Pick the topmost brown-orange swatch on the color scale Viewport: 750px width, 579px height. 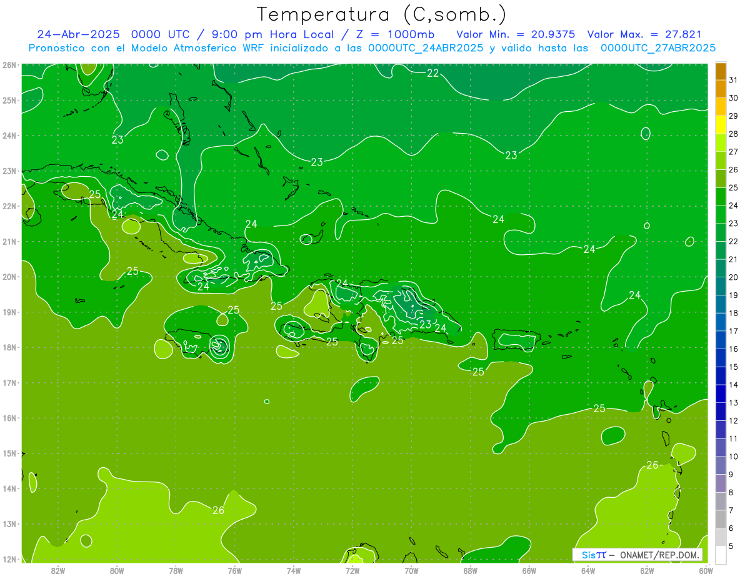click(x=721, y=71)
